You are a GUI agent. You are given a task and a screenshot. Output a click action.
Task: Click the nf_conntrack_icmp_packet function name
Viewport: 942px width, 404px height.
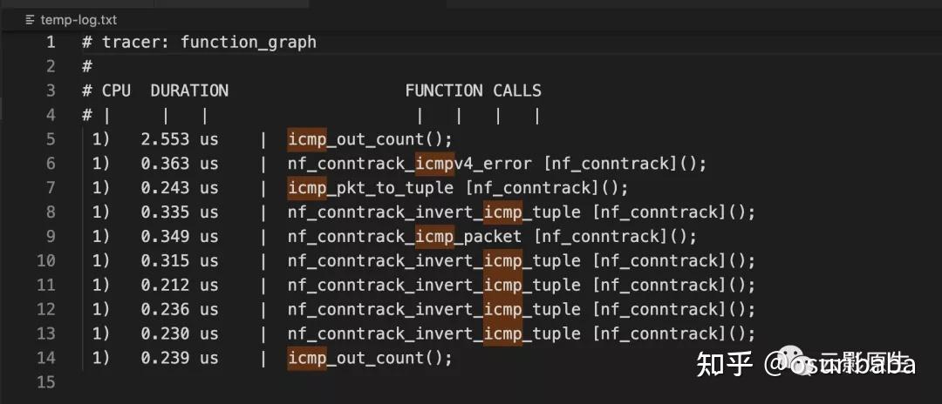[x=405, y=237]
